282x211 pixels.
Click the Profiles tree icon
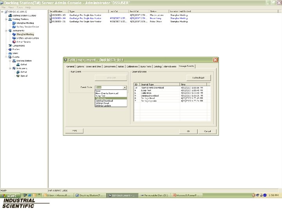[10, 49]
